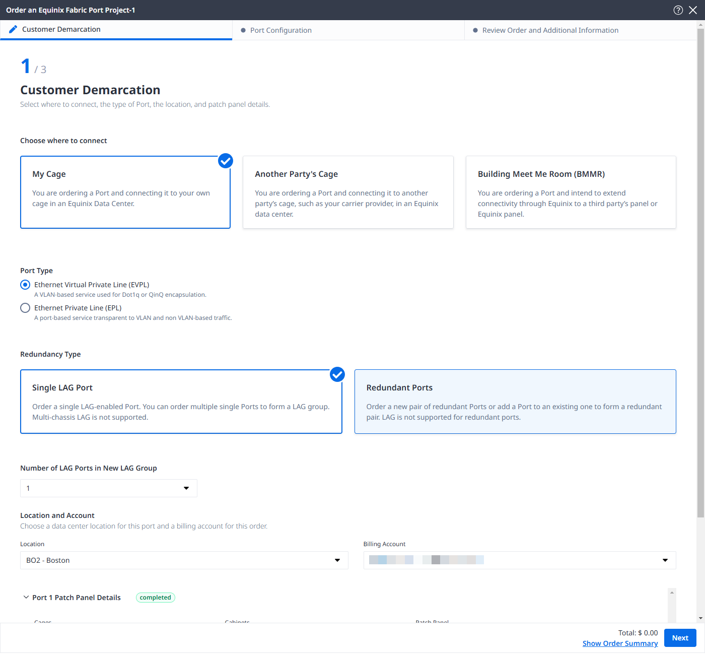The height and width of the screenshot is (657, 705).
Task: Select Ethernet Virtual Private Line (EVPL) radio
Action: point(25,285)
